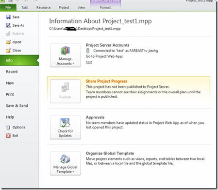Click the Share Project Progress heading
The image size is (218, 190).
pos(106,81)
